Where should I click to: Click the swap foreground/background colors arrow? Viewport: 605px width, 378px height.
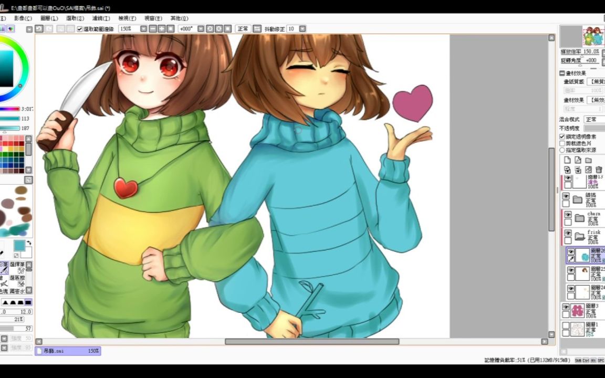tap(28, 244)
